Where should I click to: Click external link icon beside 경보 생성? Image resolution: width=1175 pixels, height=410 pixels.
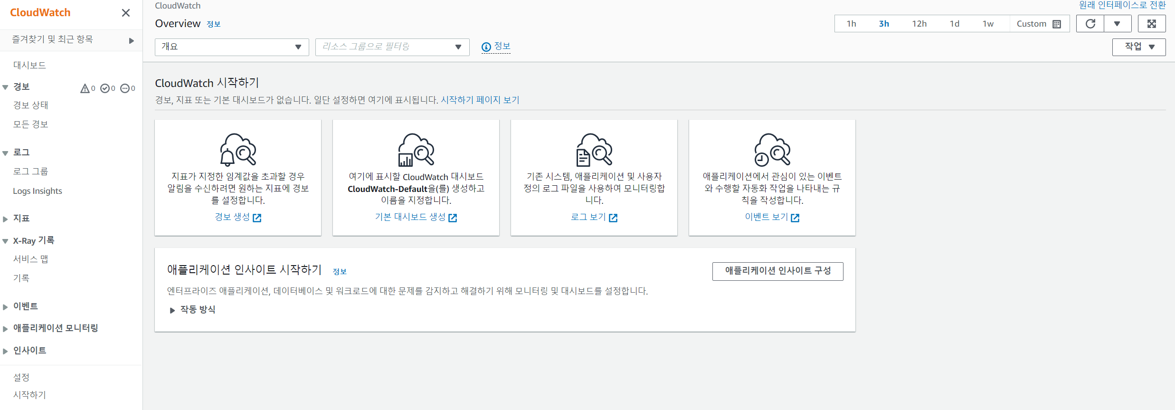[x=257, y=218]
